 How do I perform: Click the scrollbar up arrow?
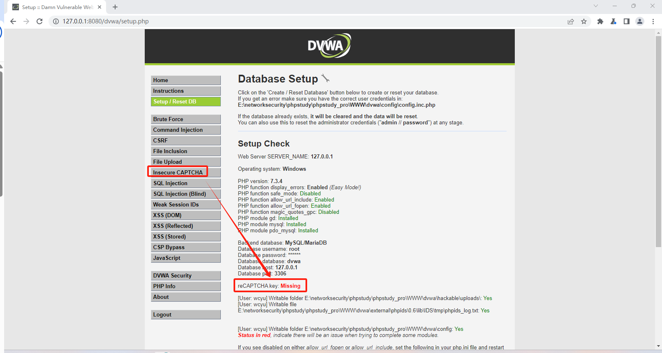(658, 32)
